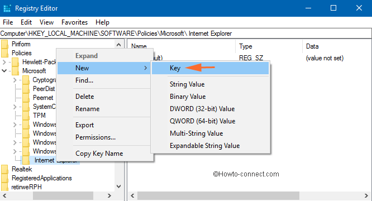Open the Favorites menu
The height and width of the screenshot is (201, 372).
point(74,22)
